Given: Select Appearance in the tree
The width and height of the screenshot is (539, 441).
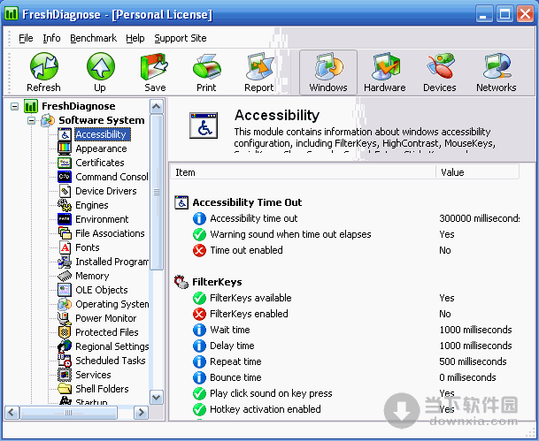Looking at the screenshot, I should click(x=101, y=148).
